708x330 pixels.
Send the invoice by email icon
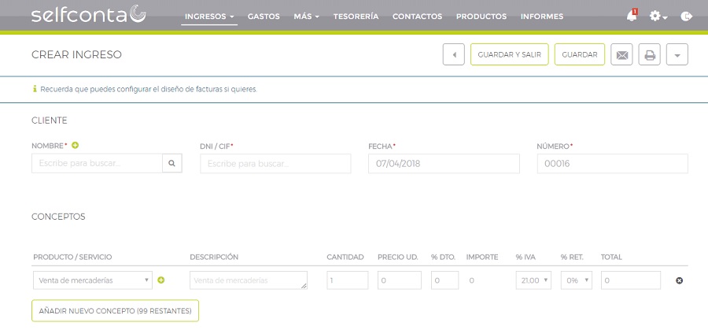[621, 54]
